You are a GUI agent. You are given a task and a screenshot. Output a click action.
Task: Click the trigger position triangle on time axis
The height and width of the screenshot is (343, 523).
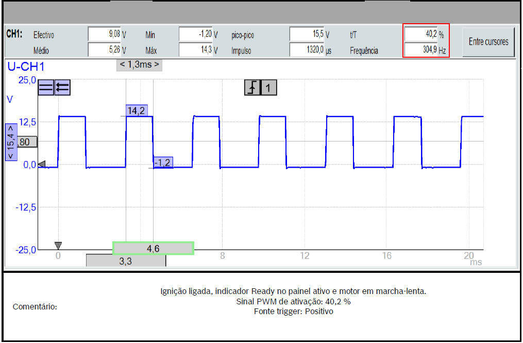[x=58, y=245]
